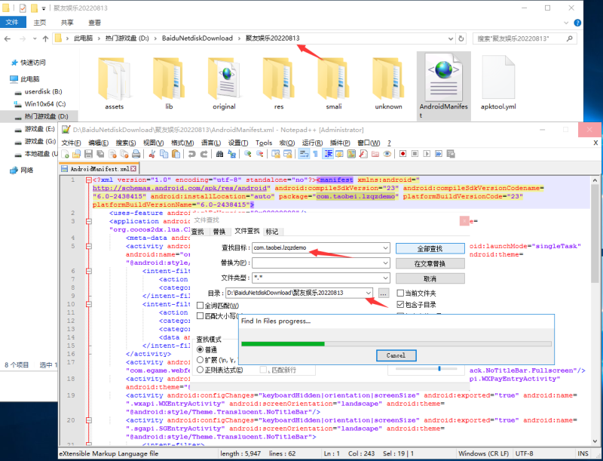This screenshot has height=461, width=603.
Task: Click the 全部查找 button
Action: click(x=430, y=248)
